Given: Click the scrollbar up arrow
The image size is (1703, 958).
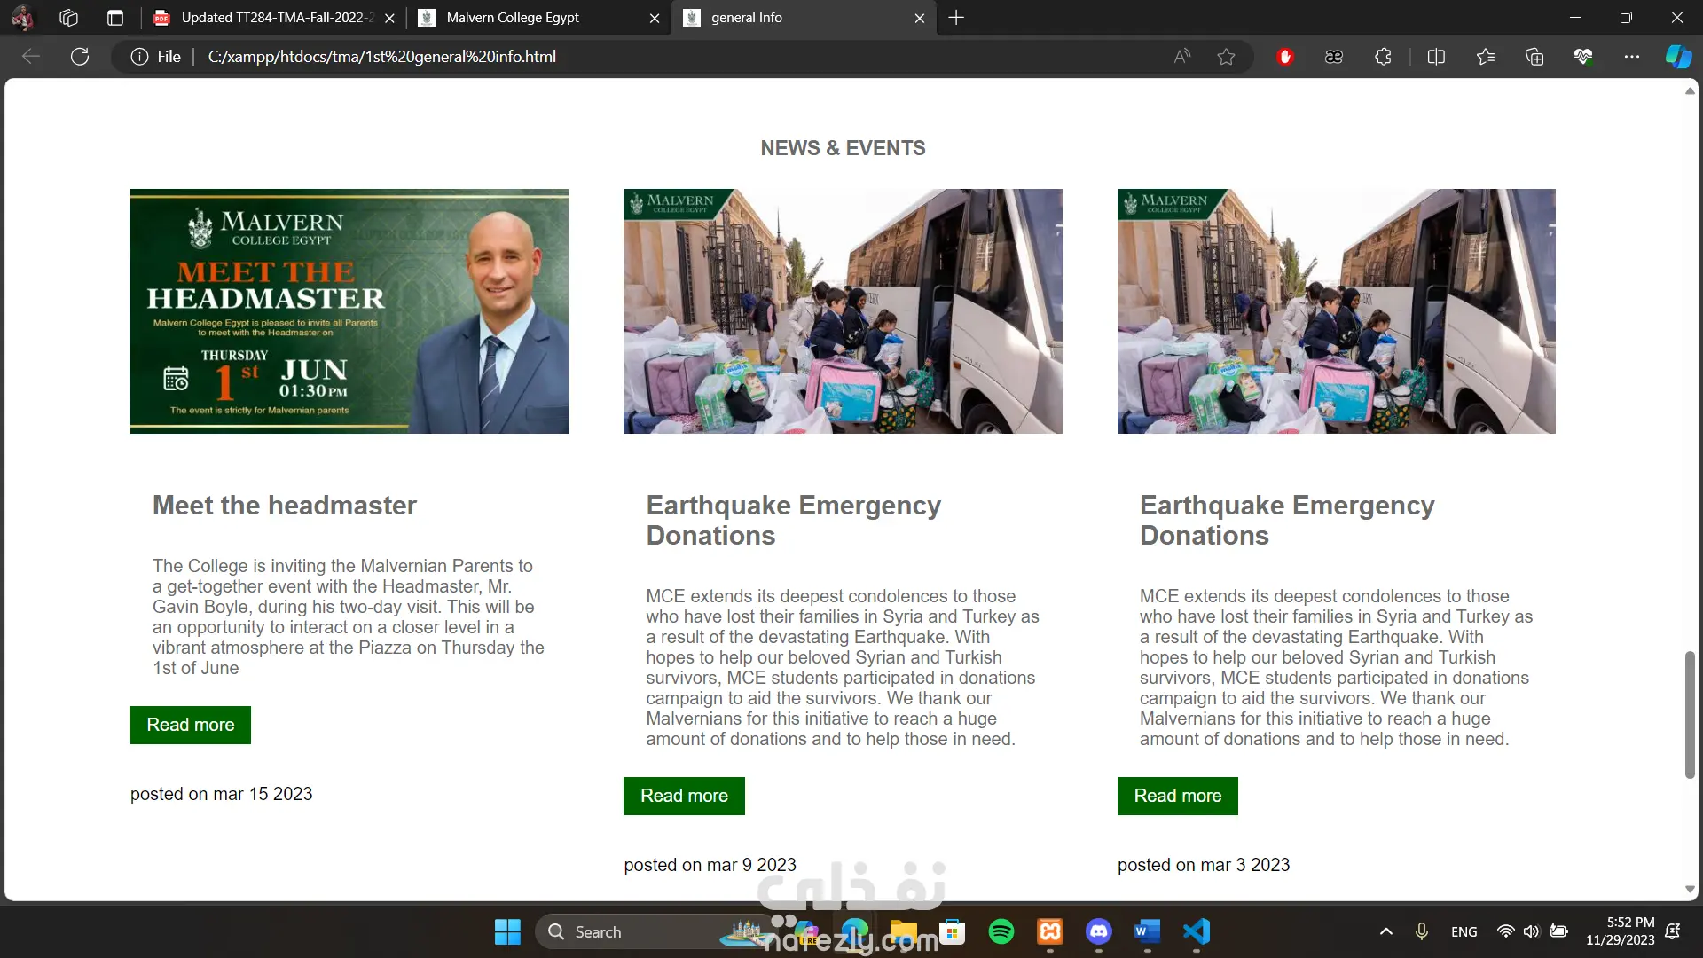Looking at the screenshot, I should point(1690,90).
